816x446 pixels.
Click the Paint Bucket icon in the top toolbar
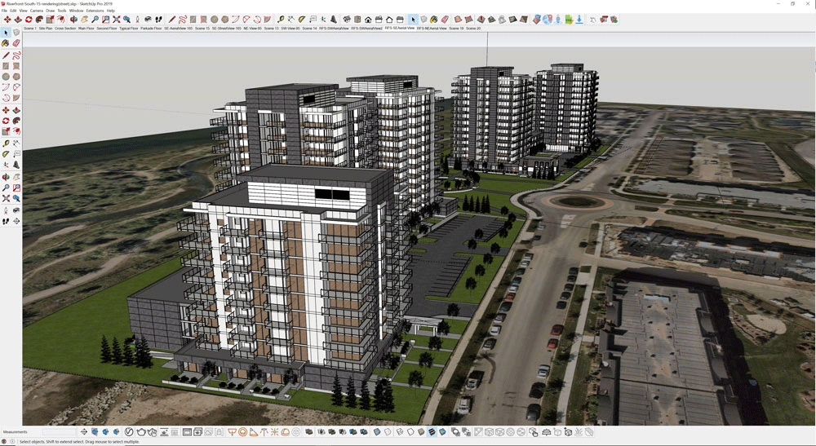click(433, 20)
